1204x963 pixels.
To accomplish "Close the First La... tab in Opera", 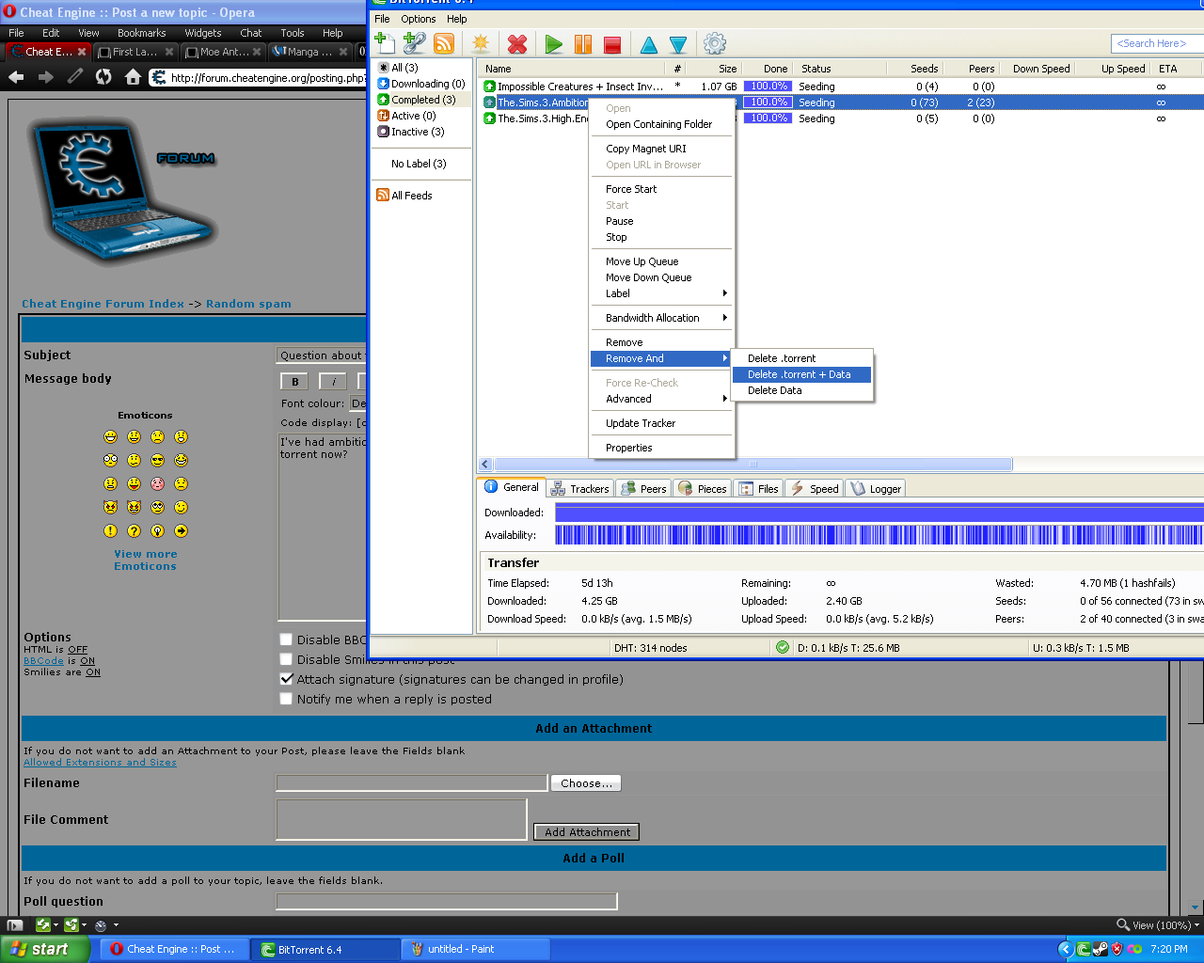I will pyautogui.click(x=169, y=52).
